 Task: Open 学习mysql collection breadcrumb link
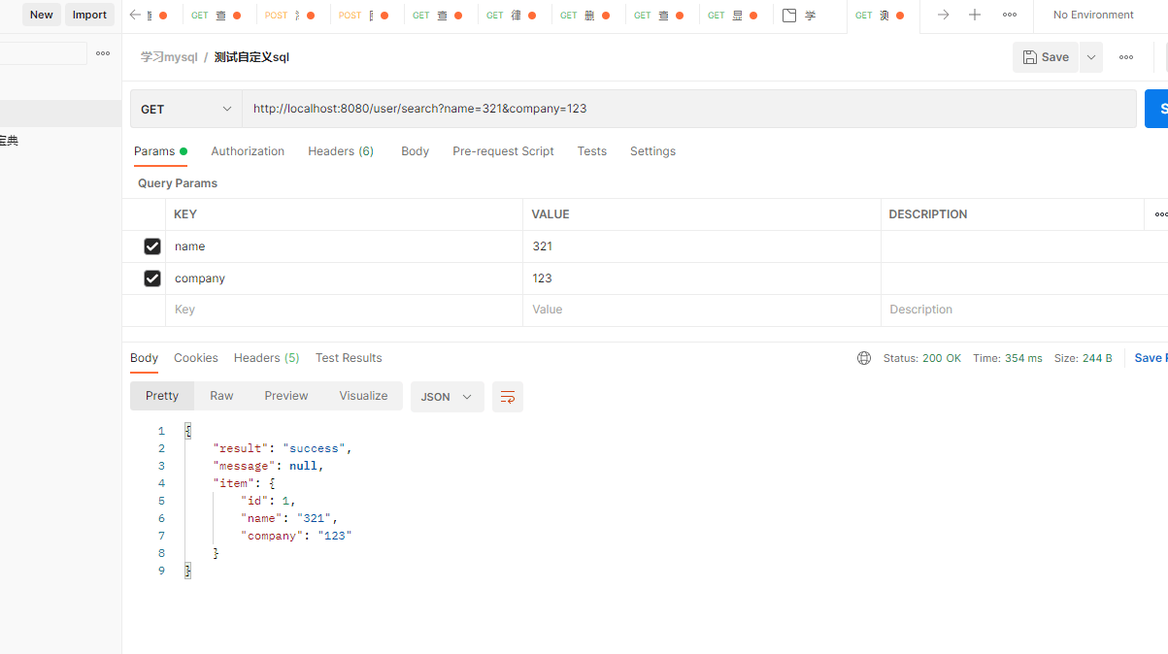coord(169,57)
